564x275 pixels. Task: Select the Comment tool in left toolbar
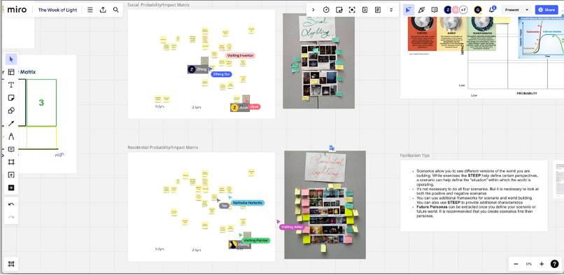coord(11,149)
